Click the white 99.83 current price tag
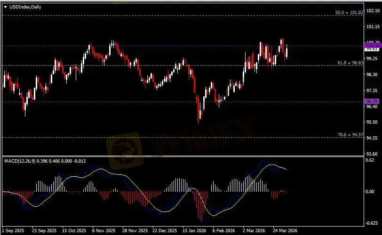 tap(372, 49)
